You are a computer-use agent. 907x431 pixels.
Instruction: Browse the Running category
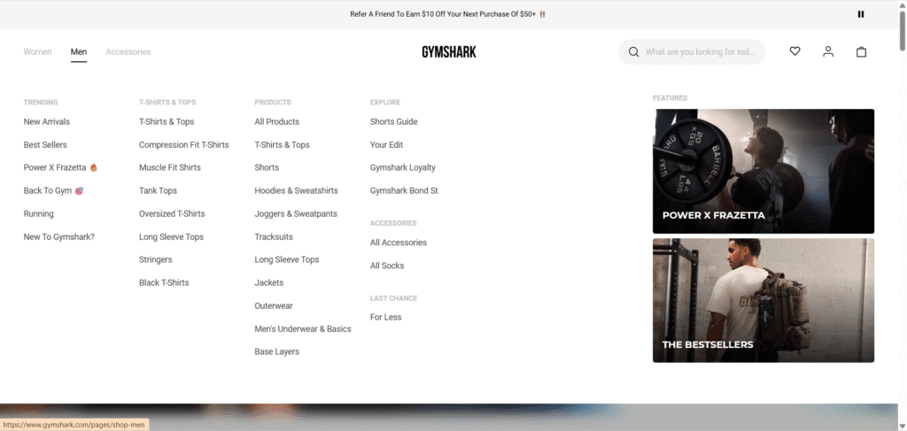(38, 214)
